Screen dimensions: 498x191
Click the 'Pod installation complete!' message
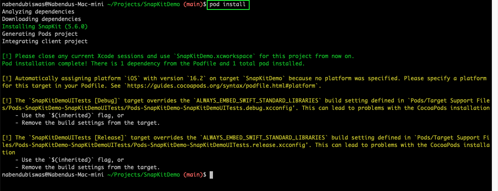[x=44, y=63]
